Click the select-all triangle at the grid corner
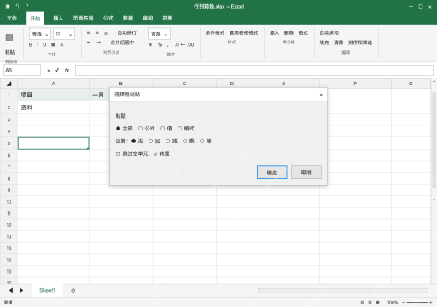 pyautogui.click(x=9, y=84)
